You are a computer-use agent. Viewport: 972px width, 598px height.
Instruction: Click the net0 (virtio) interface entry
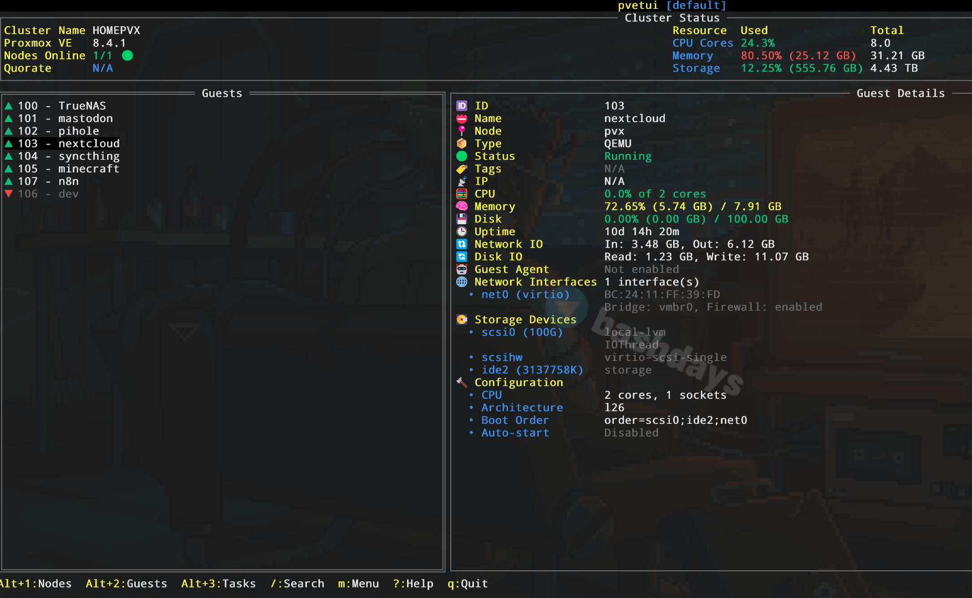[525, 295]
